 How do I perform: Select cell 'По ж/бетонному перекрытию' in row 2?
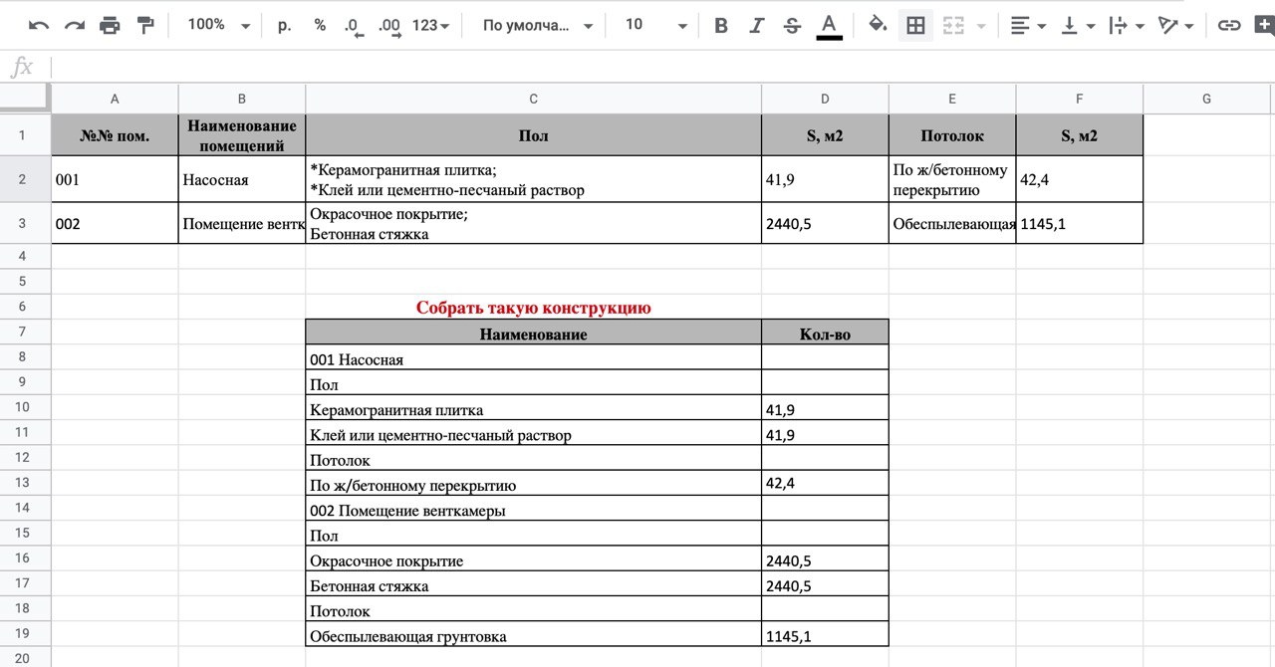point(952,179)
